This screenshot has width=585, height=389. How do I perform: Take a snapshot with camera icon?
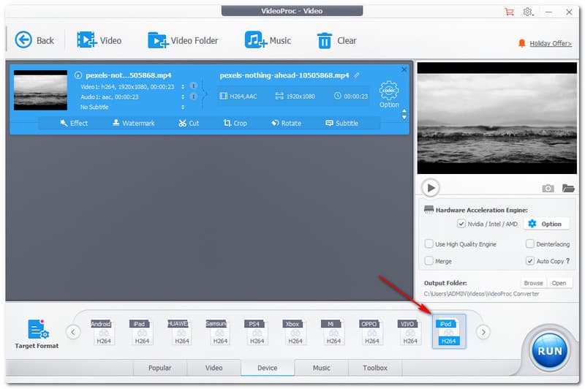point(548,188)
